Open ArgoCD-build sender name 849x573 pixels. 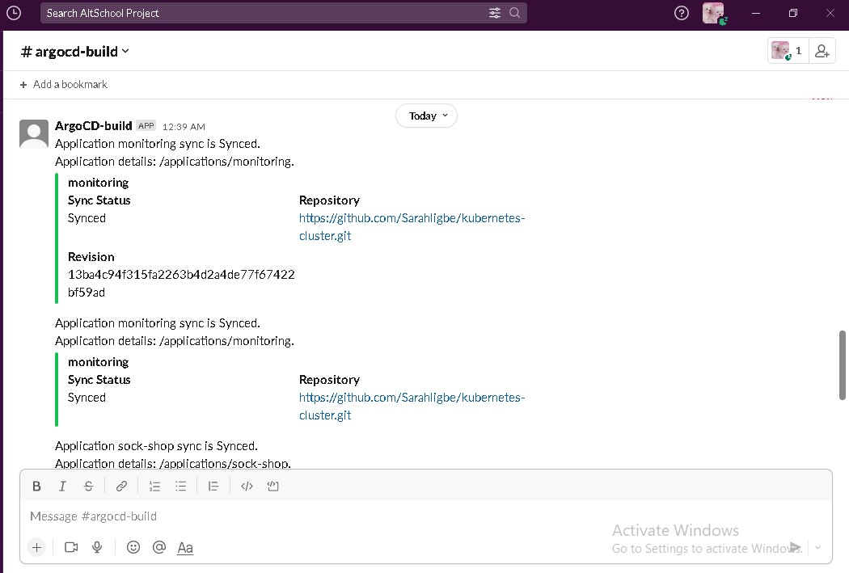coord(94,125)
